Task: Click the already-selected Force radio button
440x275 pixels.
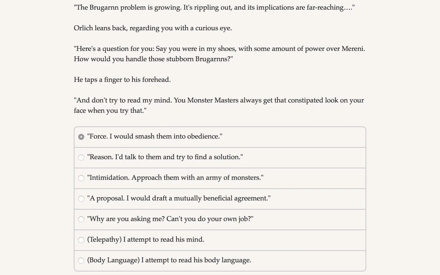Action: click(81, 136)
